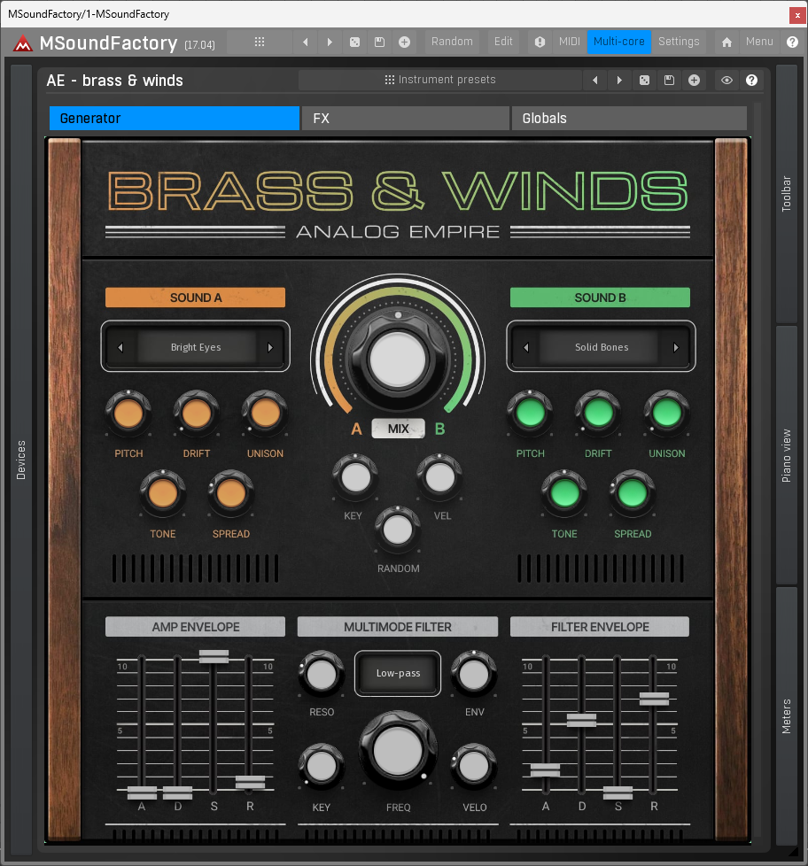Click the Sound B PITCH knob
The height and width of the screenshot is (866, 808).
[530, 414]
